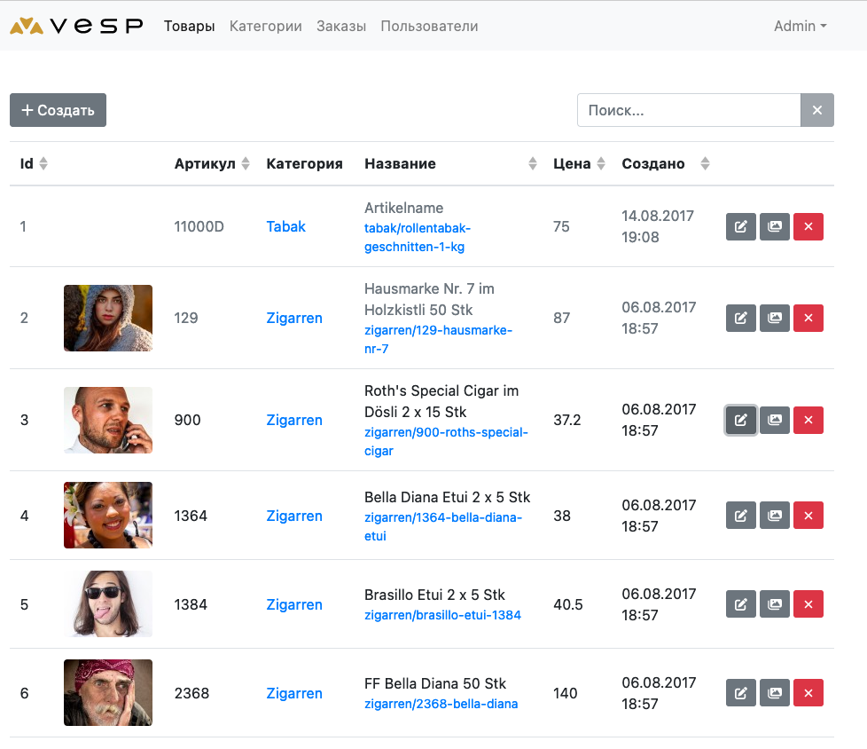Open the Категории menu item

[x=265, y=26]
